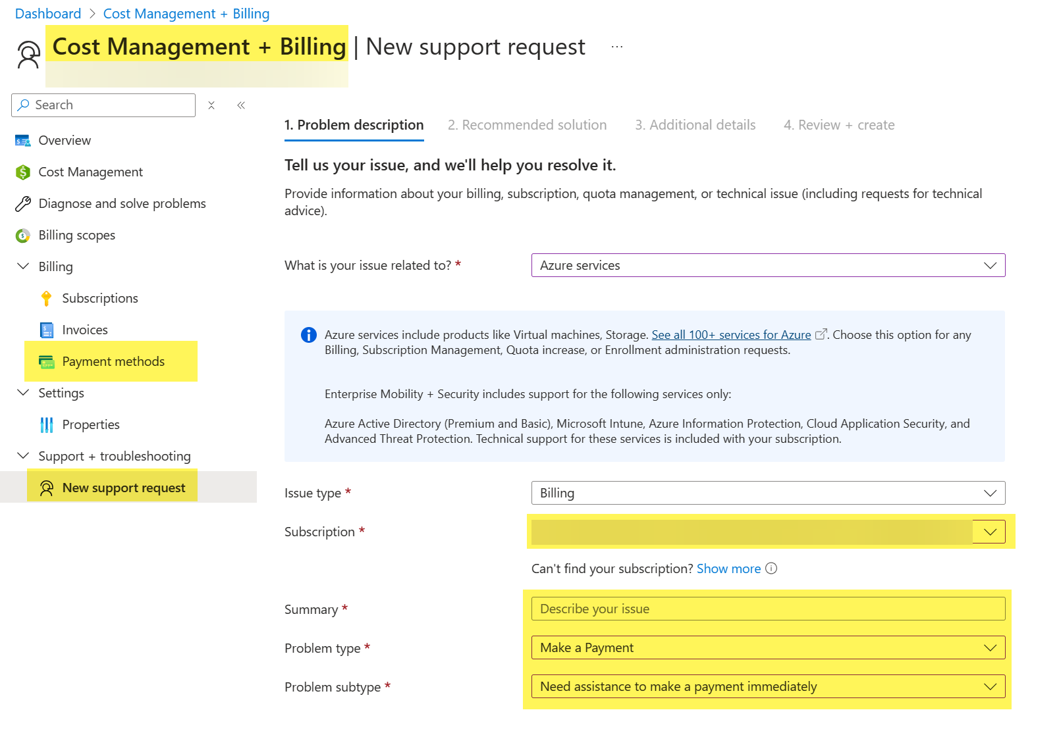Image resolution: width=1059 pixels, height=733 pixels.
Task: Collapse the Settings section chevron
Action: tap(23, 393)
